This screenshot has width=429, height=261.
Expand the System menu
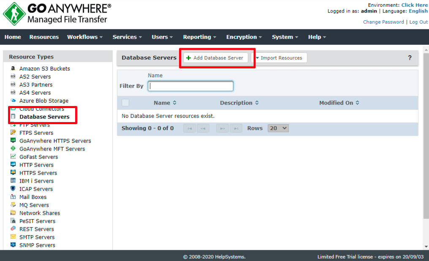(285, 37)
